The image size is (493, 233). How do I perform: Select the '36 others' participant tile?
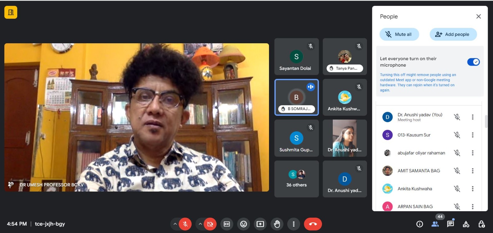pos(296,179)
